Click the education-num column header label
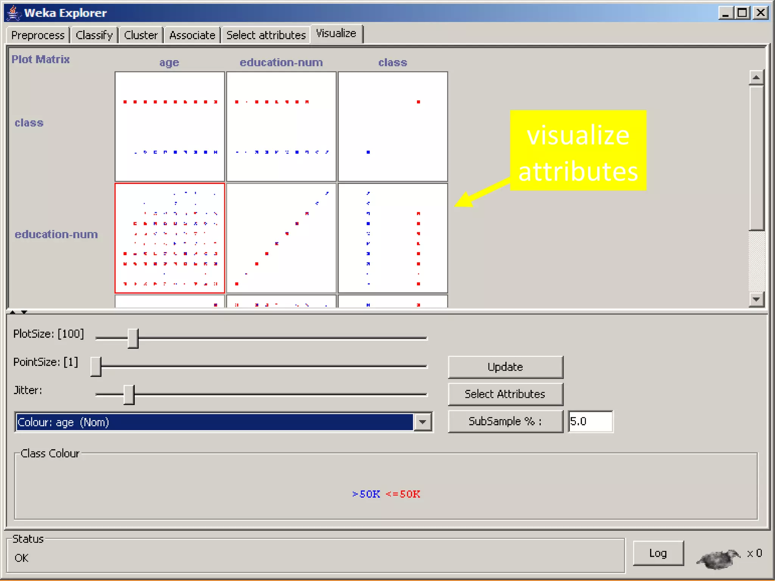Viewport: 775px width, 581px height. pyautogui.click(x=281, y=62)
